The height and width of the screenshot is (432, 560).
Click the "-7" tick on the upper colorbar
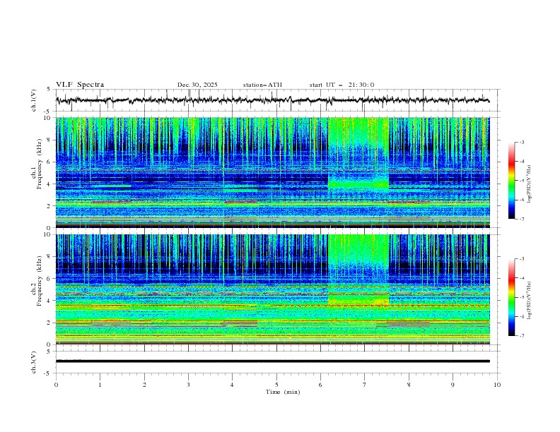point(521,220)
